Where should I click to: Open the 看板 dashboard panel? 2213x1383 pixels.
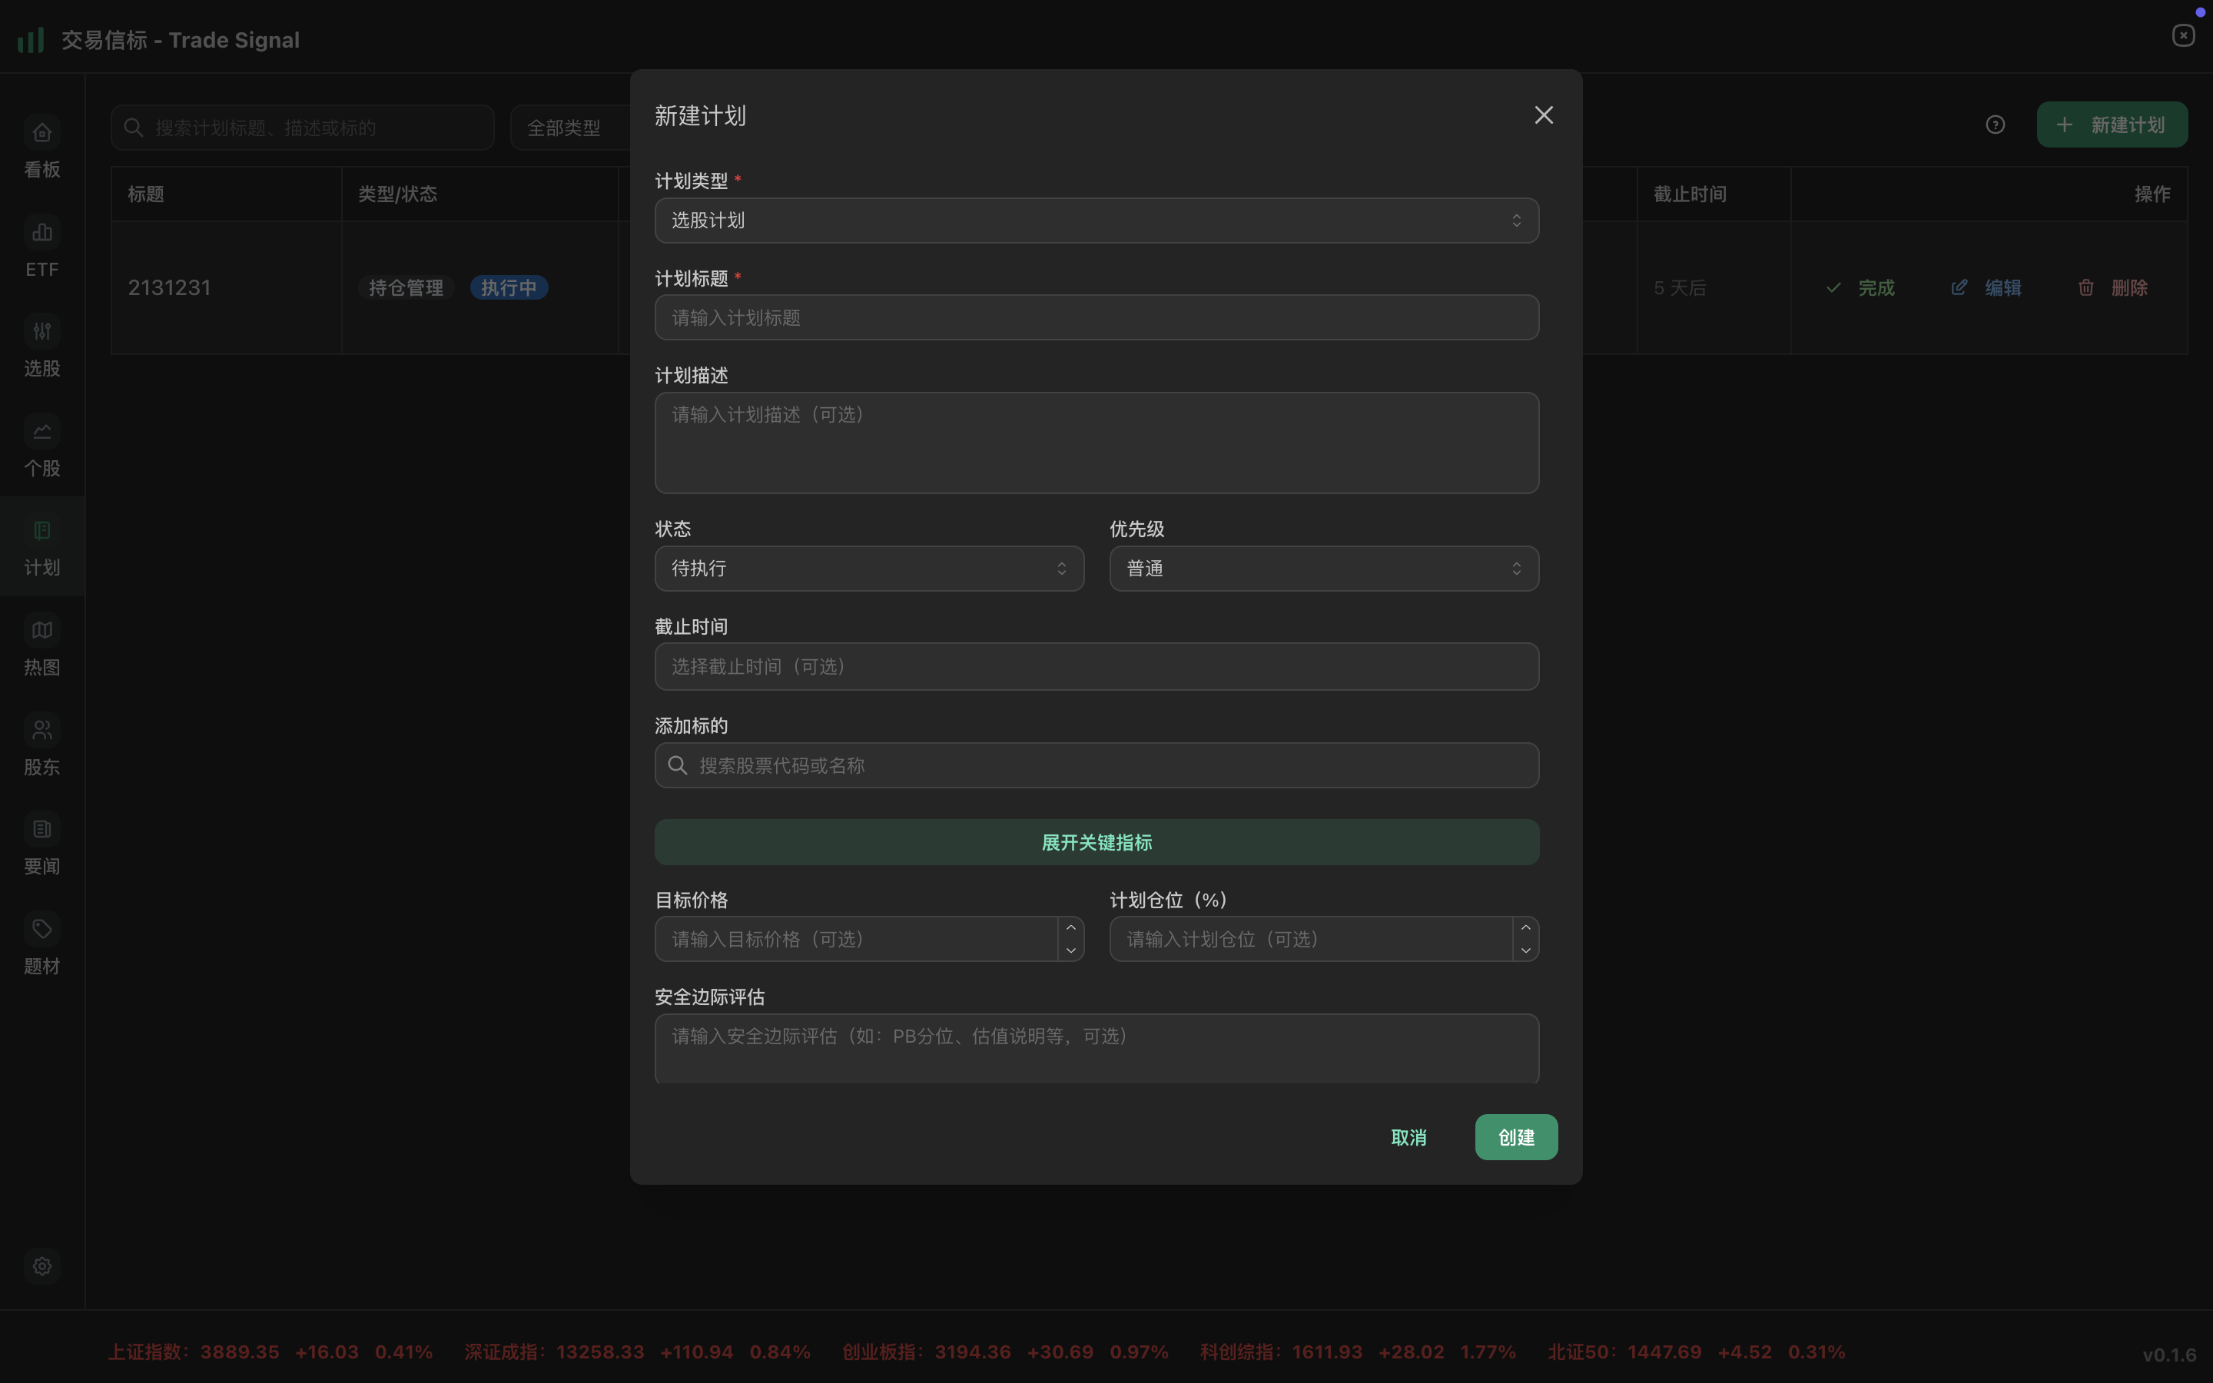pyautogui.click(x=41, y=148)
